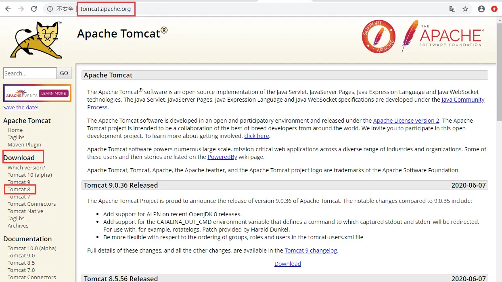502x282 pixels.
Task: Click the browser forward arrow
Action: [x=21, y=9]
